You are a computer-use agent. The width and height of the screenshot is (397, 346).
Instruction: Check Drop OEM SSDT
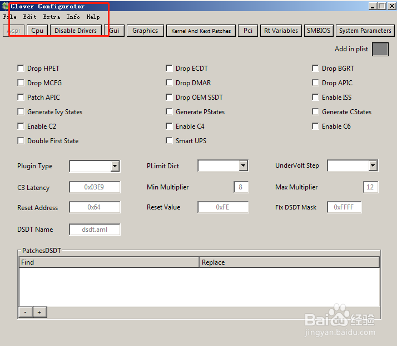point(169,97)
